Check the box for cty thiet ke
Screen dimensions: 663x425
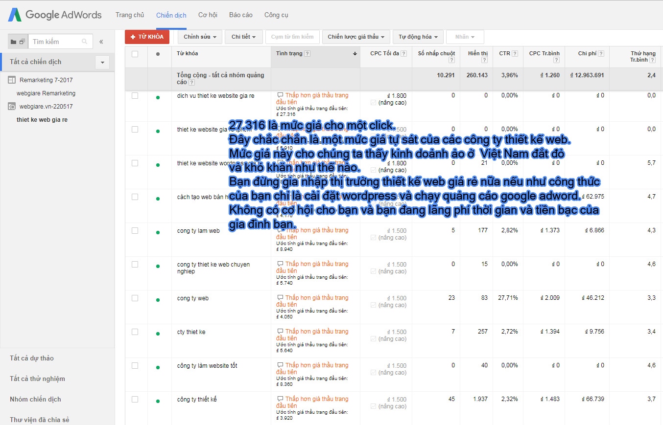coord(135,332)
